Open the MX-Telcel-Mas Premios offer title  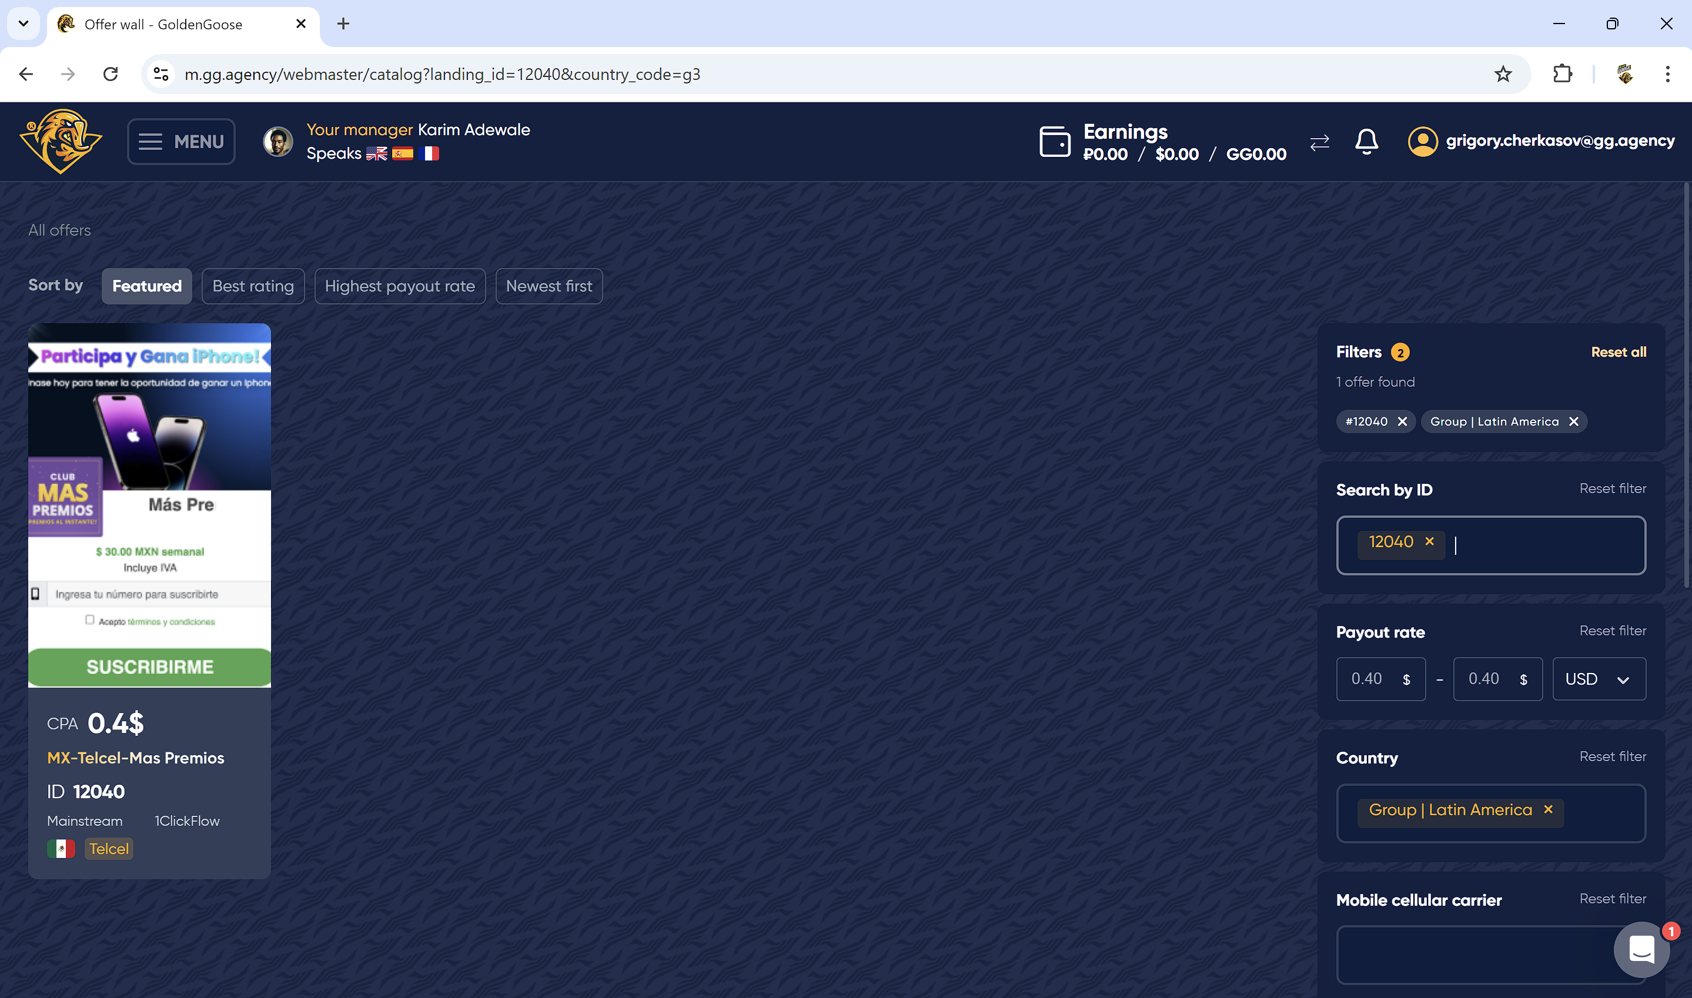136,758
